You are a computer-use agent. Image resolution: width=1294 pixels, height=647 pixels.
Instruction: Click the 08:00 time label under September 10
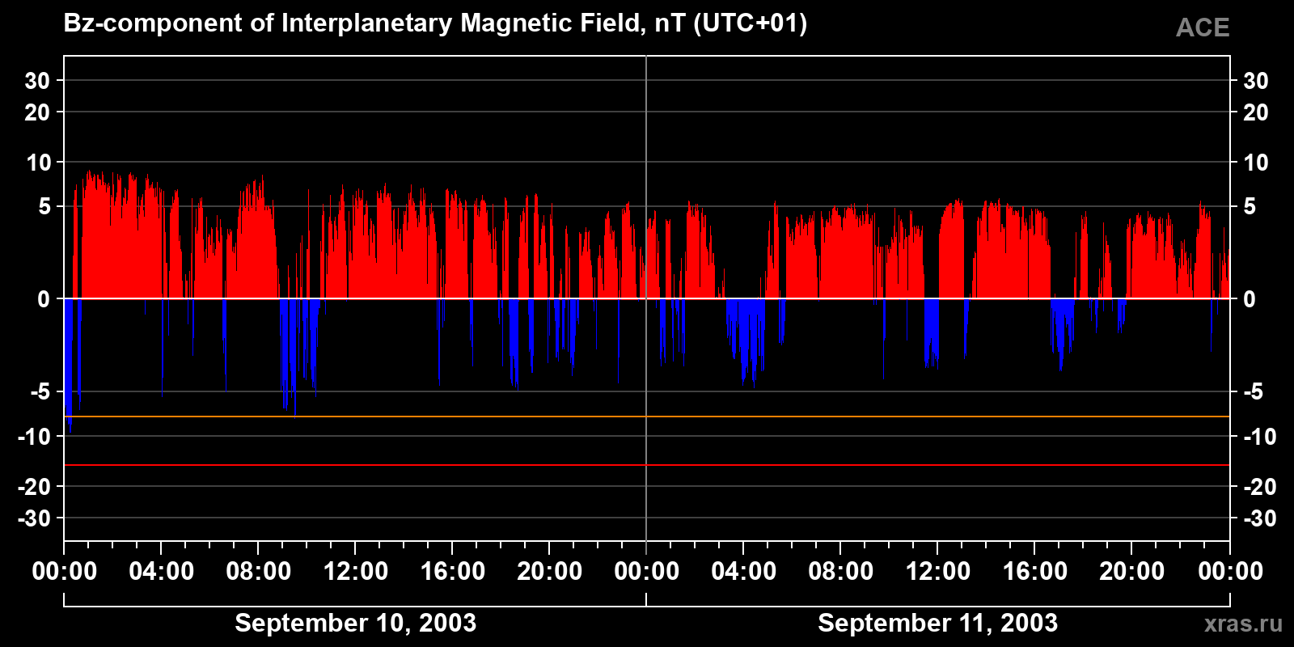(x=259, y=572)
